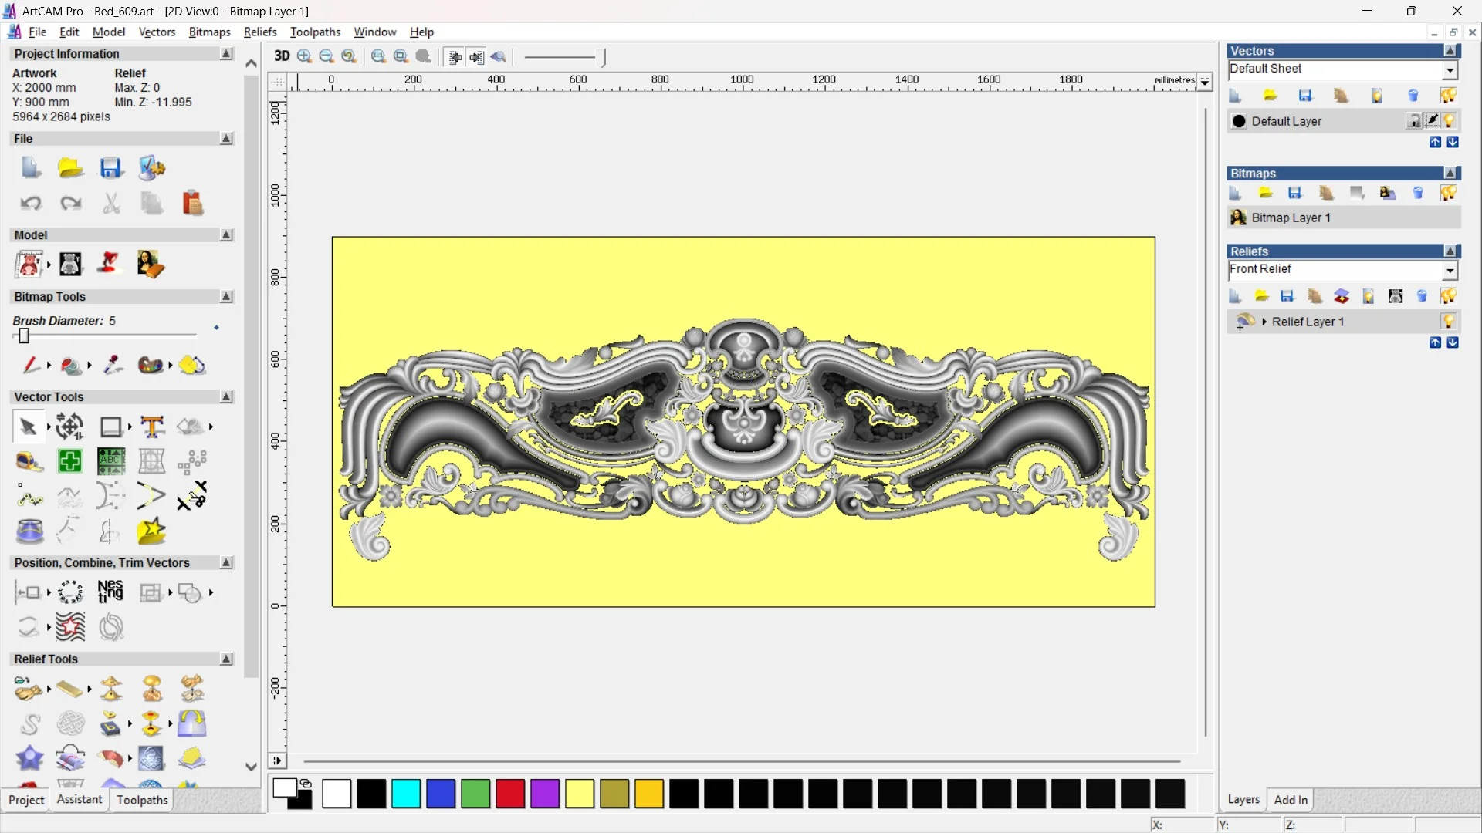This screenshot has height=833, width=1482.
Task: Click the Save file icon
Action: pyautogui.click(x=111, y=168)
